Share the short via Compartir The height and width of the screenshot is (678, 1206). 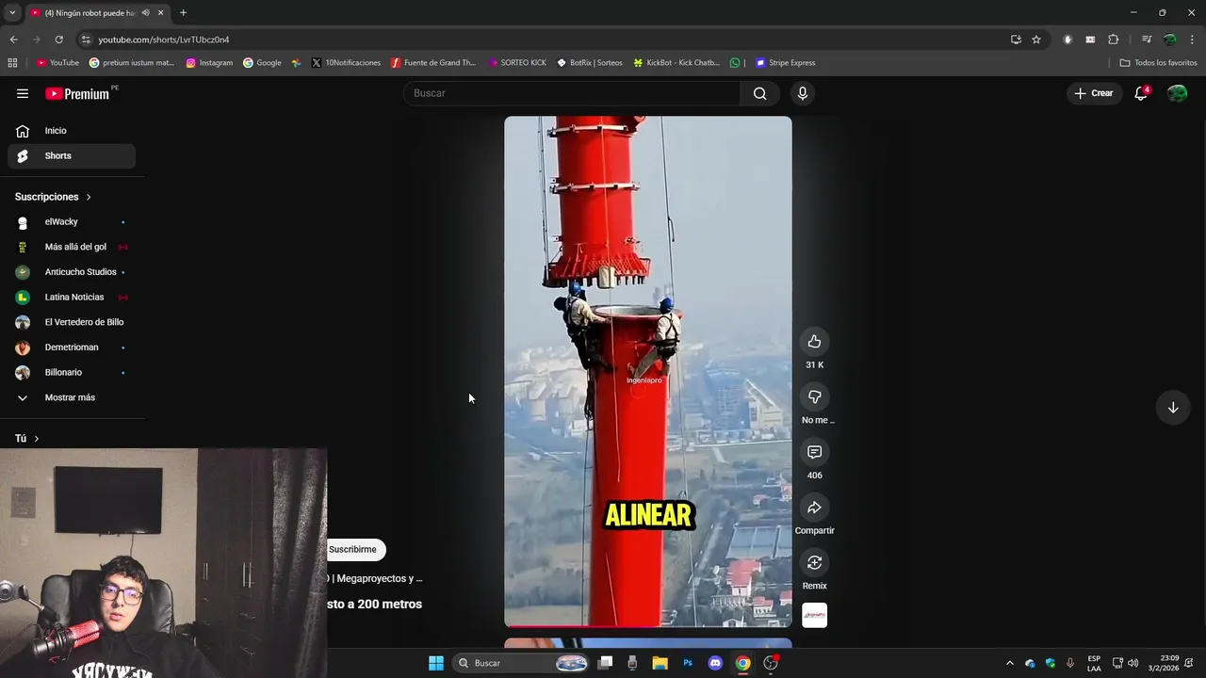point(814,508)
